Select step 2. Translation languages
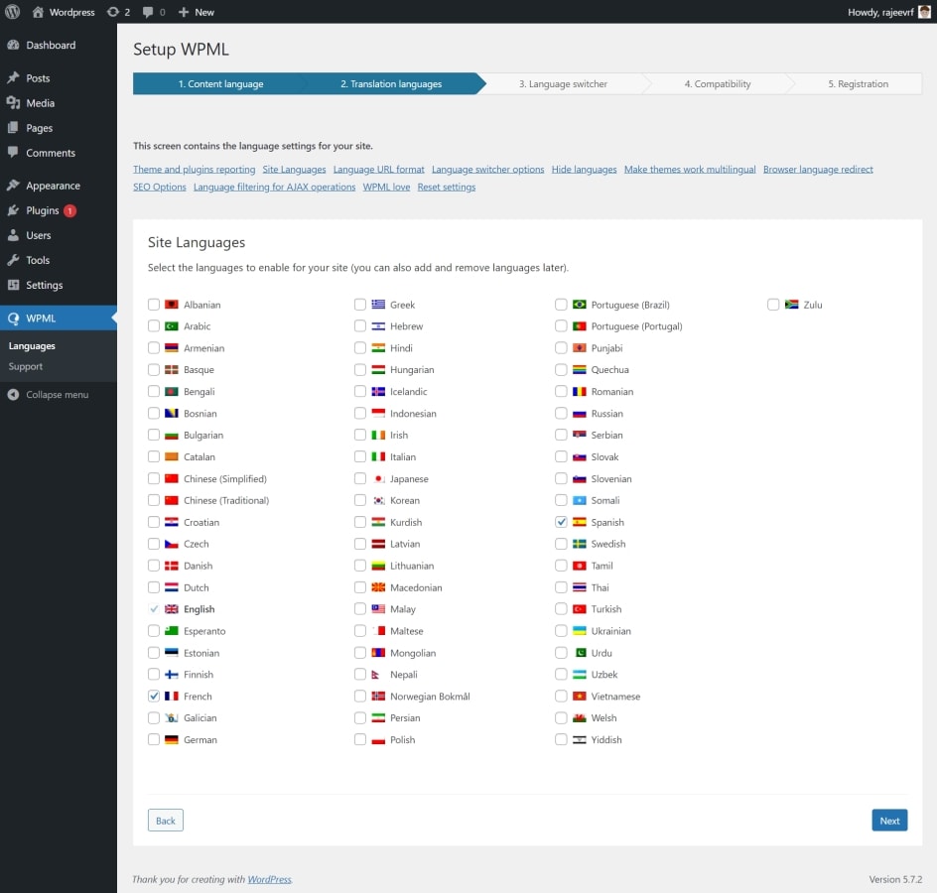The height and width of the screenshot is (893, 937). point(391,84)
